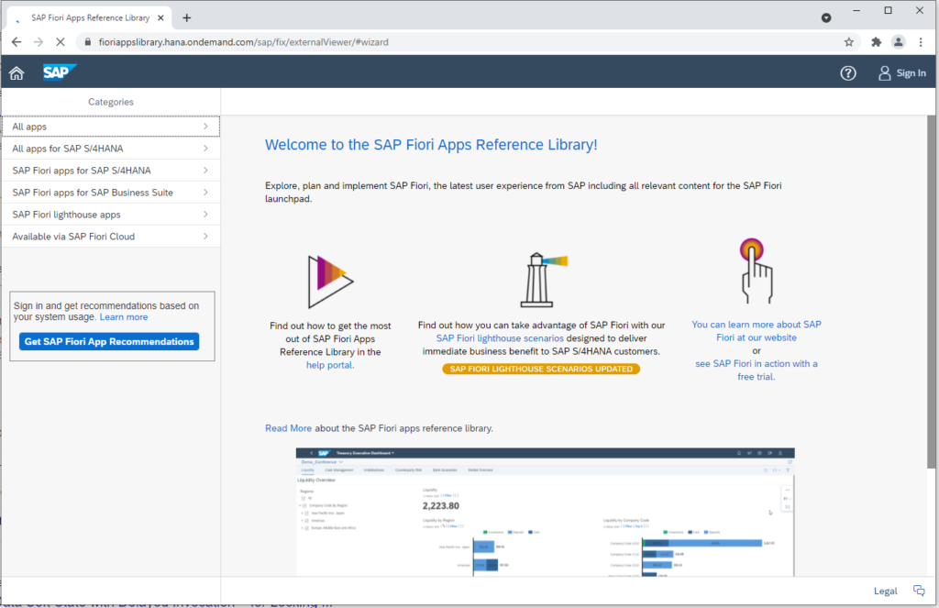The width and height of the screenshot is (939, 608).
Task: Expand SAP Fiori apps for SAP S/4HANA chevron
Action: pos(205,171)
